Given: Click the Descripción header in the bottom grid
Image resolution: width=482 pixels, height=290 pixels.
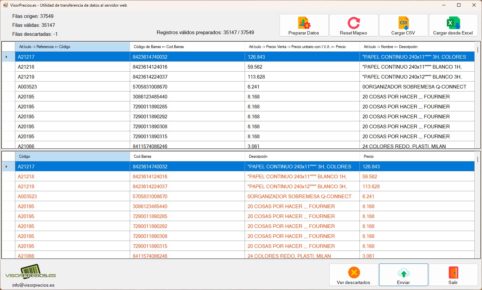Looking at the screenshot, I should click(x=302, y=156).
